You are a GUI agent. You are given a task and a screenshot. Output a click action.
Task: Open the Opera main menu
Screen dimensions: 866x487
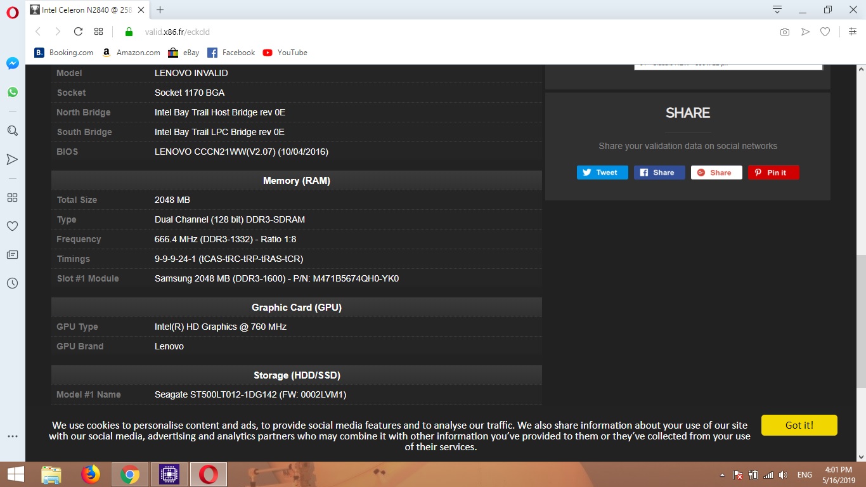click(x=13, y=11)
